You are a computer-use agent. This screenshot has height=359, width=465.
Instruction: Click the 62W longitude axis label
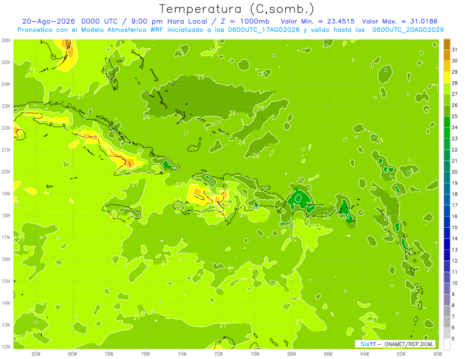point(401,354)
